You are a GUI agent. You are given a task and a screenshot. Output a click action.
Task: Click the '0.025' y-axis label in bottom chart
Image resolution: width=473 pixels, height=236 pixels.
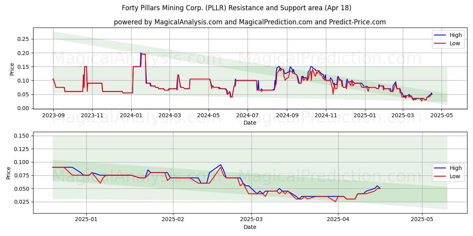22,202
